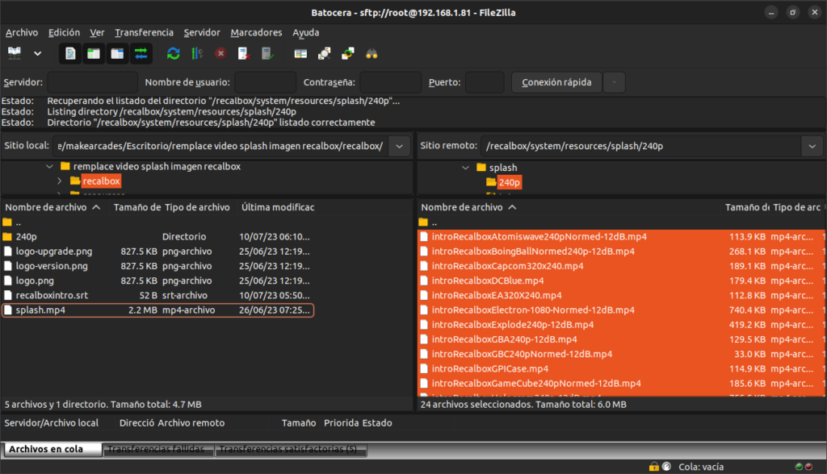Viewport: 827px width, 474px height.
Task: Click the introRecalboxDCBlue.mp4 file icon
Action: pyautogui.click(x=424, y=281)
